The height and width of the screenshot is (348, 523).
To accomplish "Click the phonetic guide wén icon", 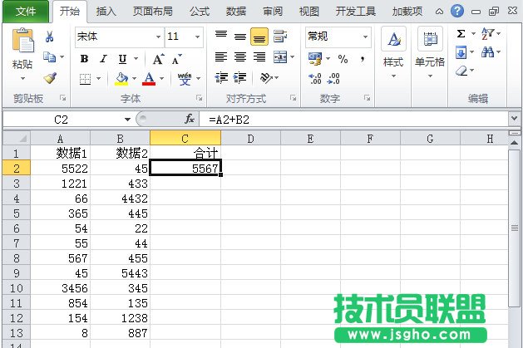I will [x=185, y=79].
